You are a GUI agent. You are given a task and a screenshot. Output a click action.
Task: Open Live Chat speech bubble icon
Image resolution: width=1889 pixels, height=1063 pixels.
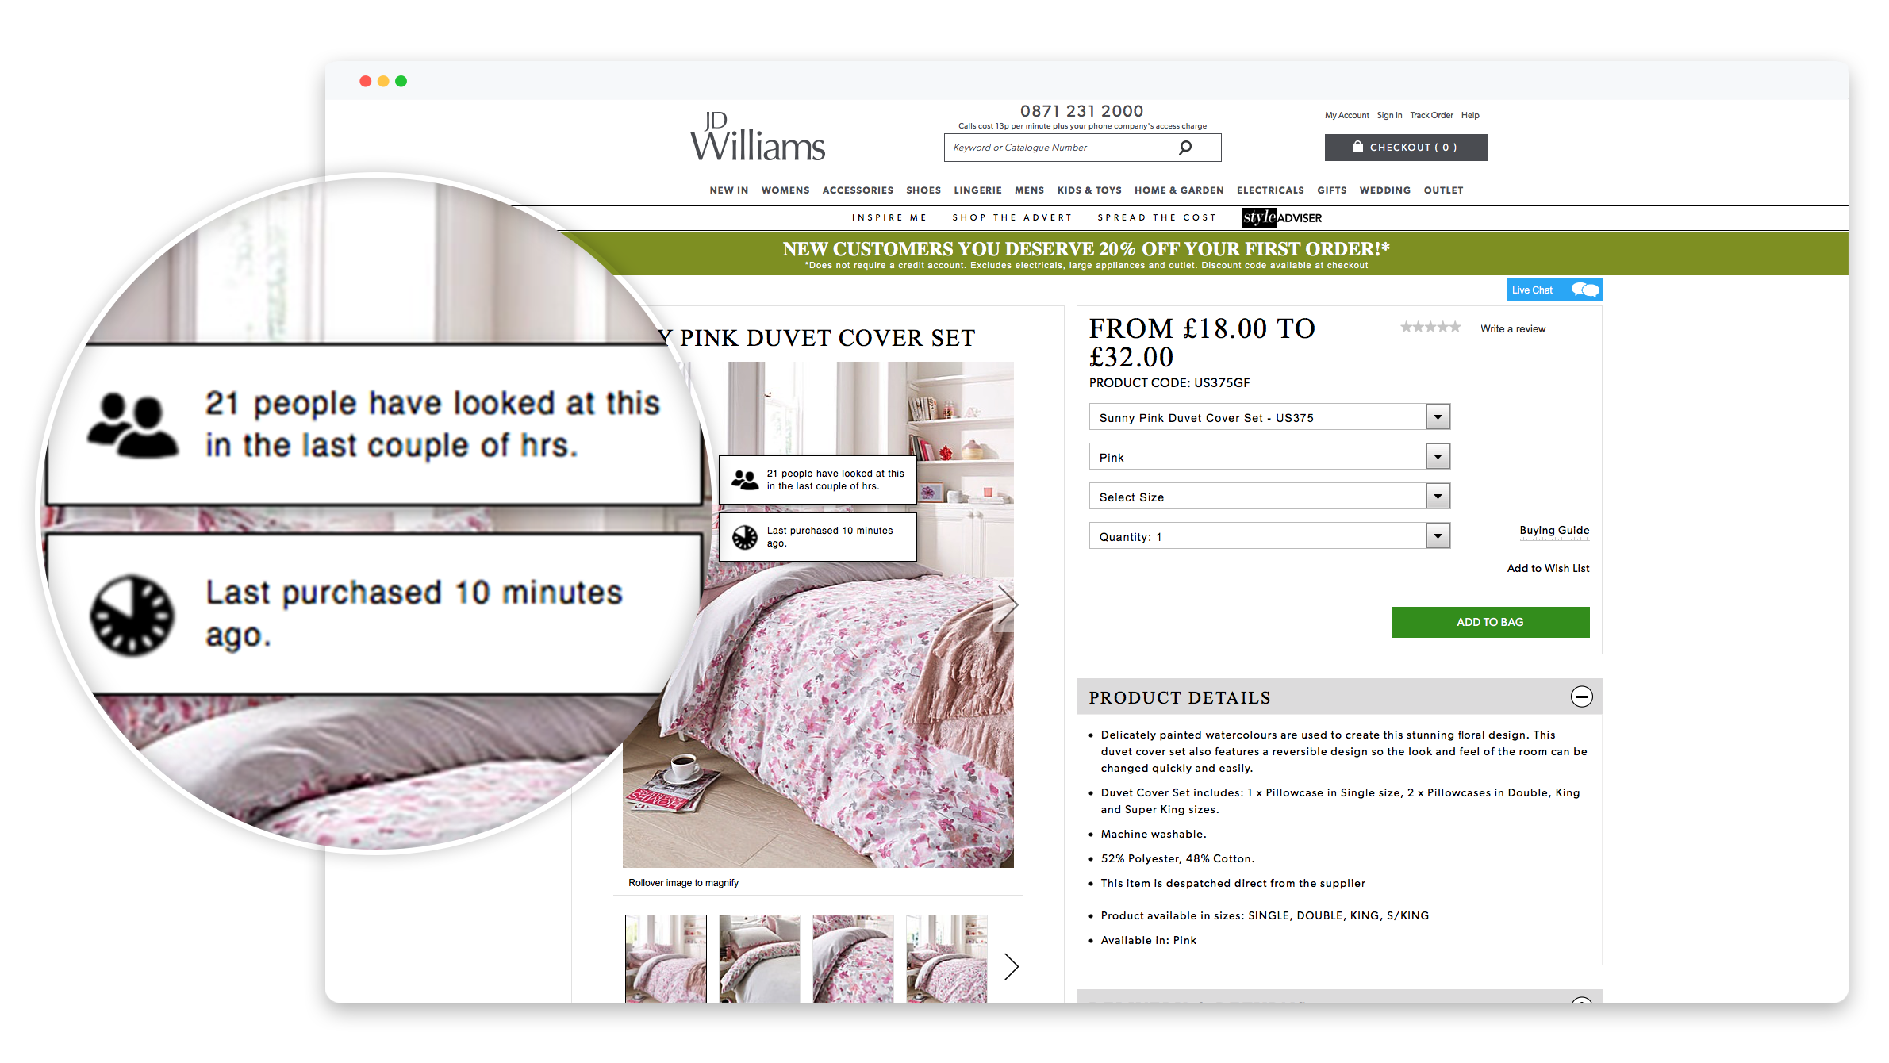tap(1585, 290)
